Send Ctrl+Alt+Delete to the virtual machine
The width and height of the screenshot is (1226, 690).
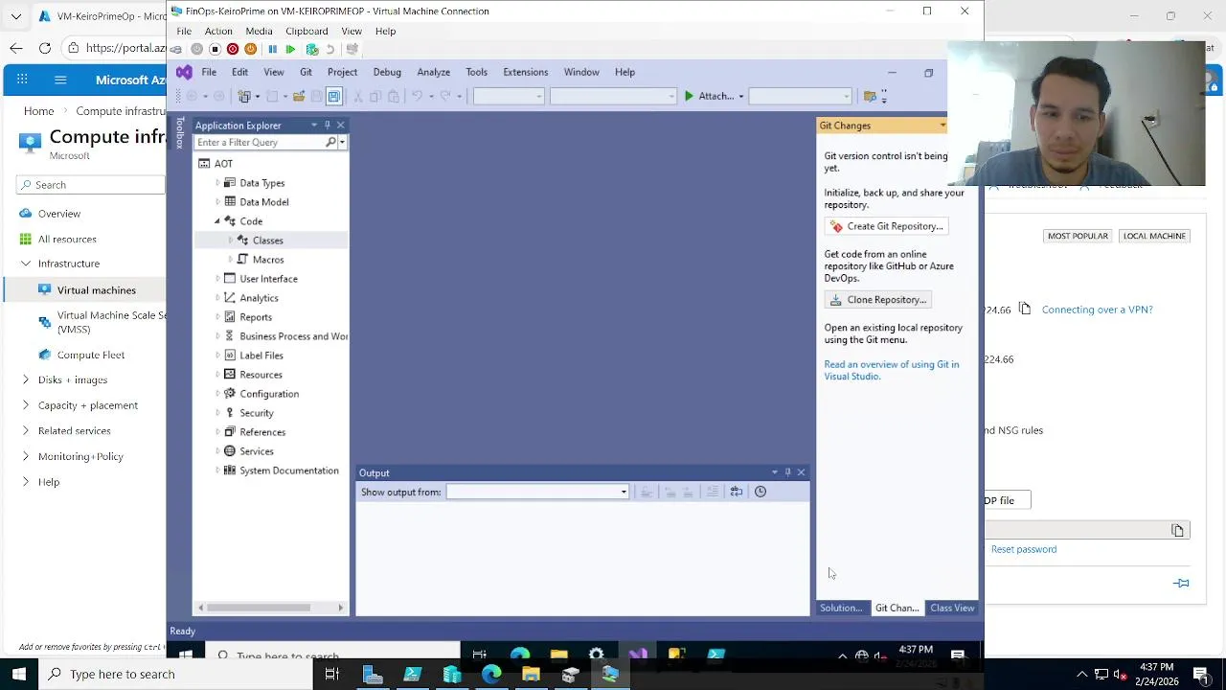(x=176, y=49)
